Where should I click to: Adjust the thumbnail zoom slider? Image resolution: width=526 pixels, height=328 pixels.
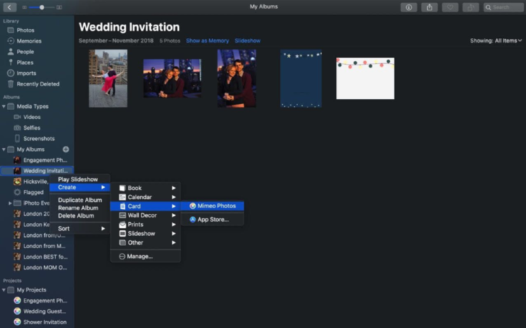tap(41, 7)
